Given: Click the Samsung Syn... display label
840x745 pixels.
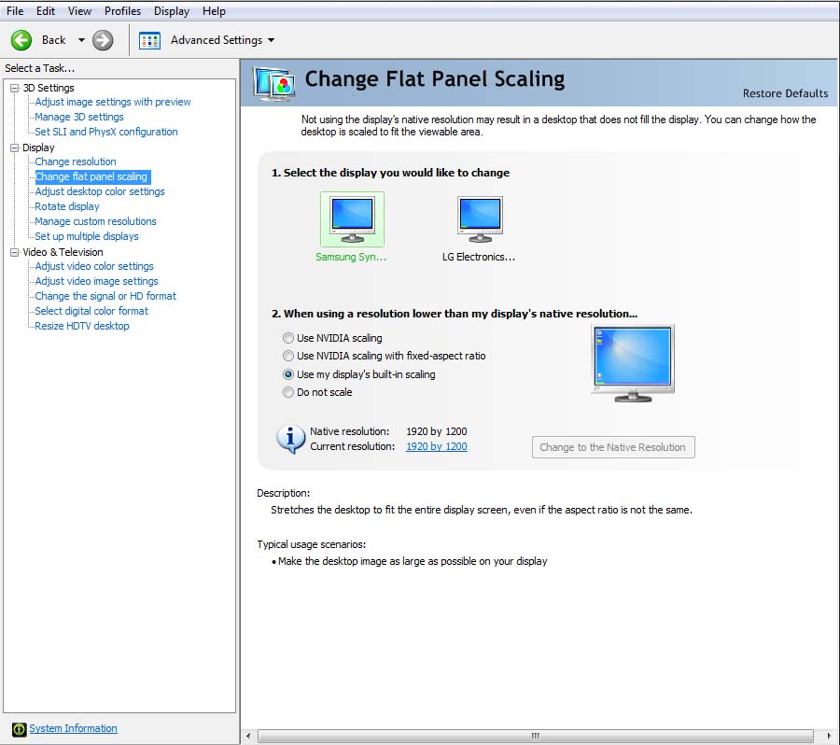Looking at the screenshot, I should pos(351,258).
